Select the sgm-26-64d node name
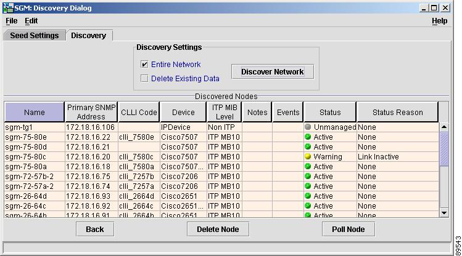Image resolution: width=462 pixels, height=256 pixels. [26, 196]
